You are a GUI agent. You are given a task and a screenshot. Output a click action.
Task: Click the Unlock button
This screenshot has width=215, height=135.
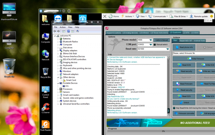pyautogui.click(x=184, y=102)
